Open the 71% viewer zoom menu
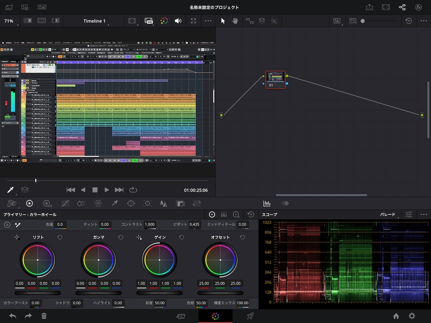Viewport: 431px width, 323px height. click(9, 21)
